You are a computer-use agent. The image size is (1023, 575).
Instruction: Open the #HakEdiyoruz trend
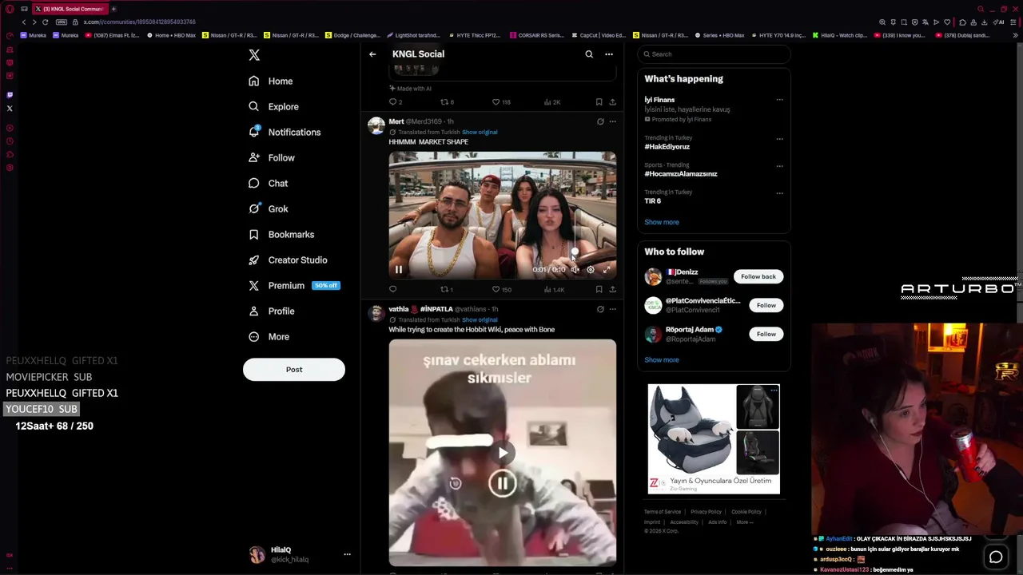pyautogui.click(x=667, y=147)
